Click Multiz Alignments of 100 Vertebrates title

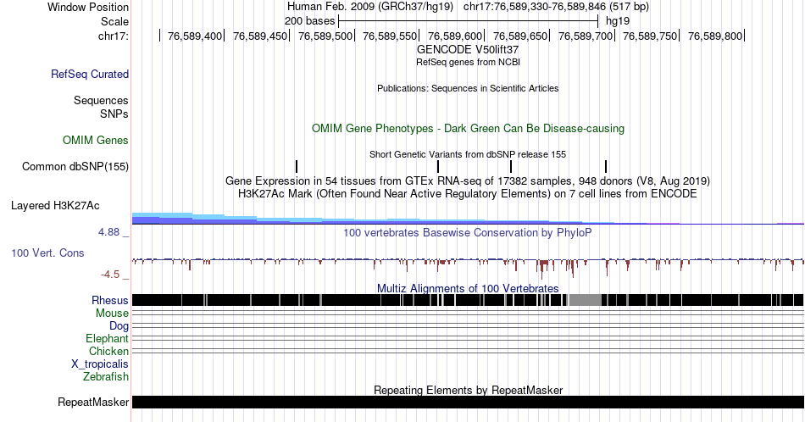coord(468,288)
